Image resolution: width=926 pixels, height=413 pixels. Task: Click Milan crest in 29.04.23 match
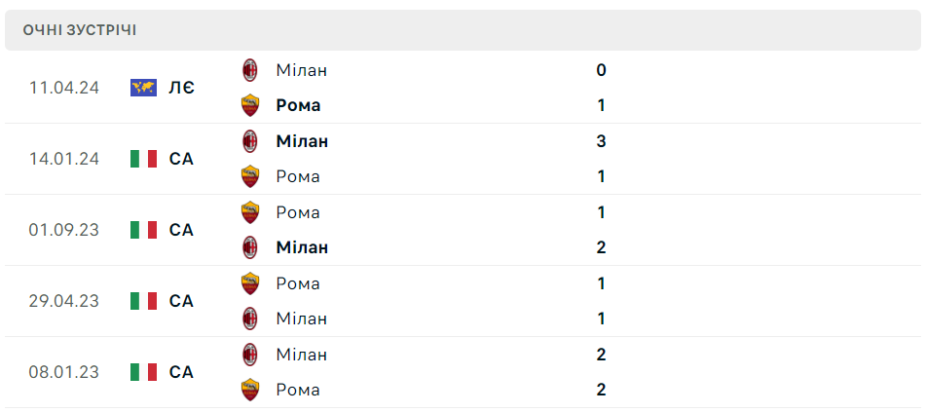[250, 319]
